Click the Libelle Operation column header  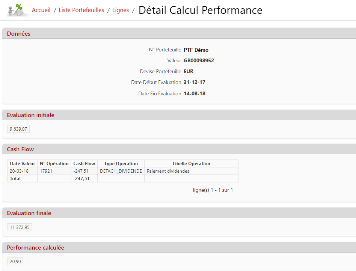click(x=191, y=164)
